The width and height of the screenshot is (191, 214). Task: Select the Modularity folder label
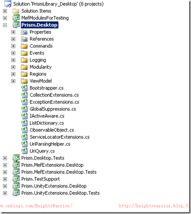pyautogui.click(x=41, y=67)
